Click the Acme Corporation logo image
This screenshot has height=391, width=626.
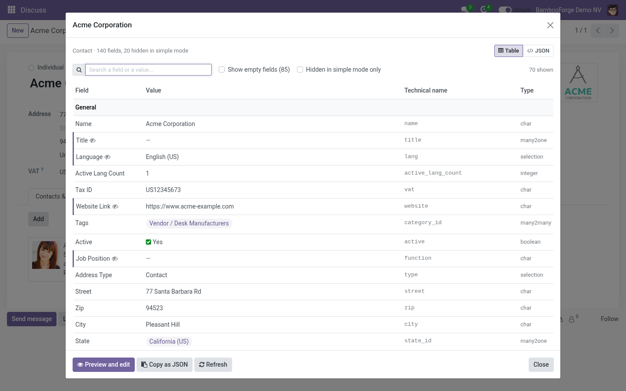click(x=578, y=83)
